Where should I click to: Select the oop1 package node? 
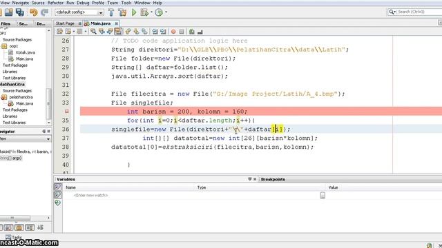(14, 46)
